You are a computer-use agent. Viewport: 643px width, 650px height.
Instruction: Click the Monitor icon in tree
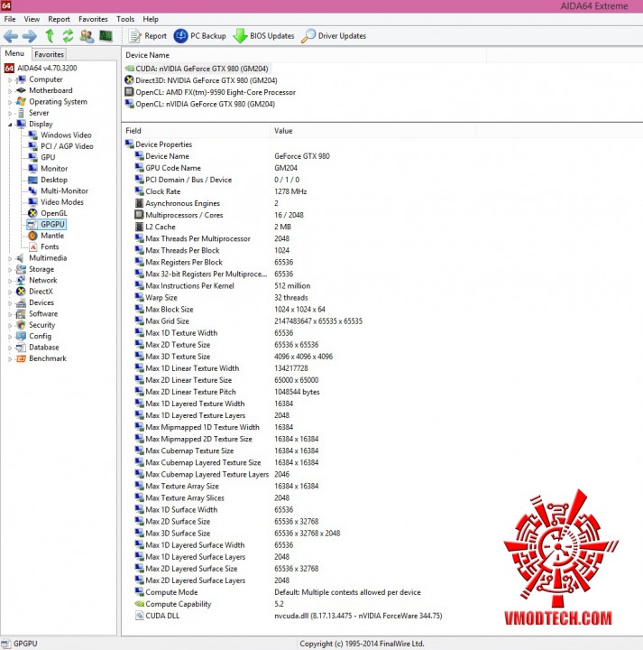pyautogui.click(x=32, y=169)
